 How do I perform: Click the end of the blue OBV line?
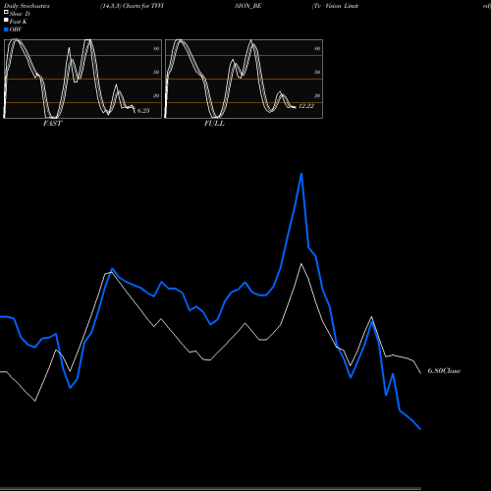(420, 429)
